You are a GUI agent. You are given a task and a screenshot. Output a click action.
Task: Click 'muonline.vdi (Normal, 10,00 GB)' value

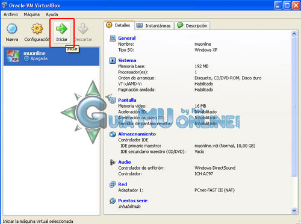click(225, 146)
